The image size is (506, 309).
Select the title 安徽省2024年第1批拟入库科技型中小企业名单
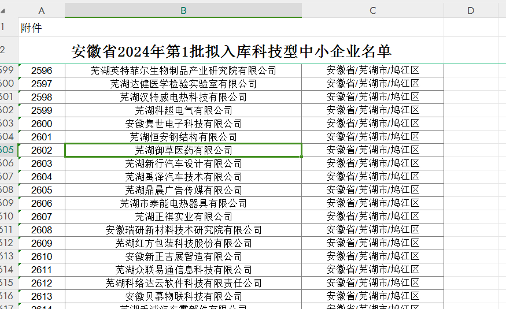click(x=231, y=51)
